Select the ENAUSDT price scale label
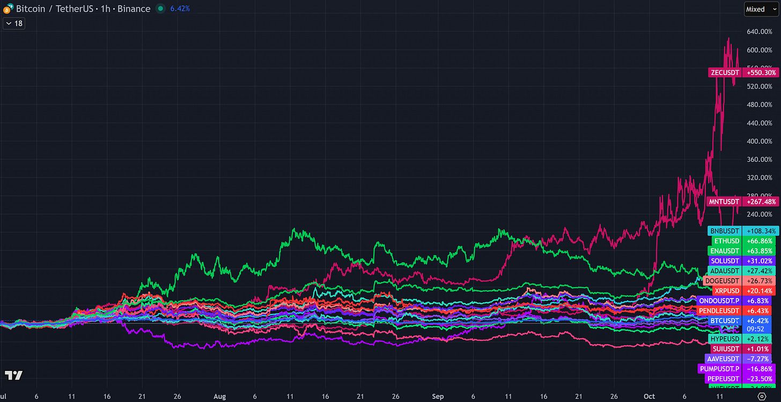Image resolution: width=781 pixels, height=402 pixels. coord(725,251)
